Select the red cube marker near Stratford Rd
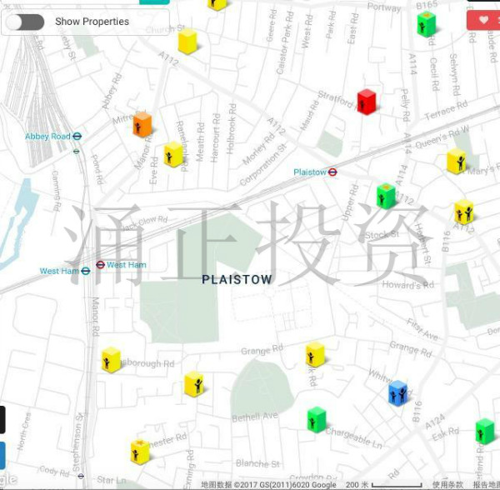The height and width of the screenshot is (490, 500). point(367,102)
